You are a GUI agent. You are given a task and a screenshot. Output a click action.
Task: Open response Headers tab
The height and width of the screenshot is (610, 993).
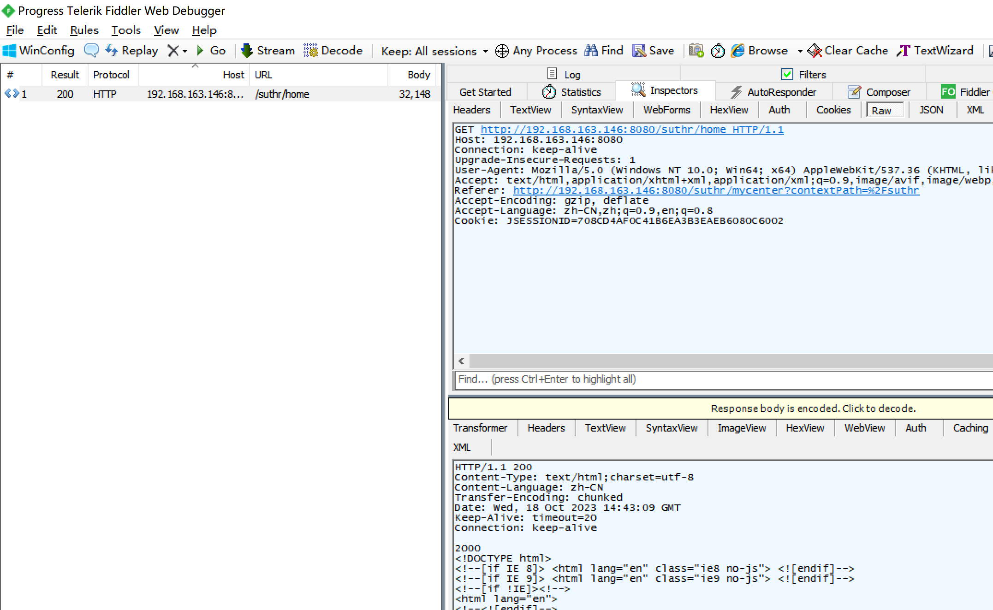546,428
